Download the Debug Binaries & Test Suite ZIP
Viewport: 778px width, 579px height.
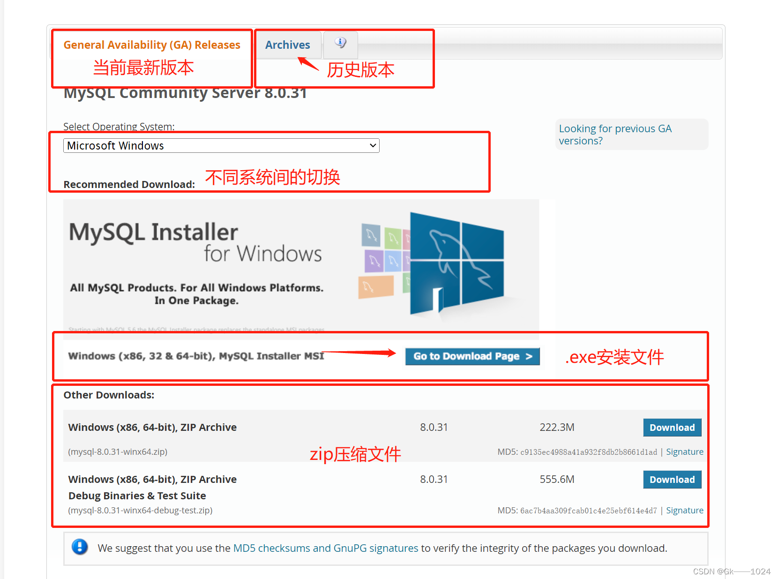(x=672, y=479)
